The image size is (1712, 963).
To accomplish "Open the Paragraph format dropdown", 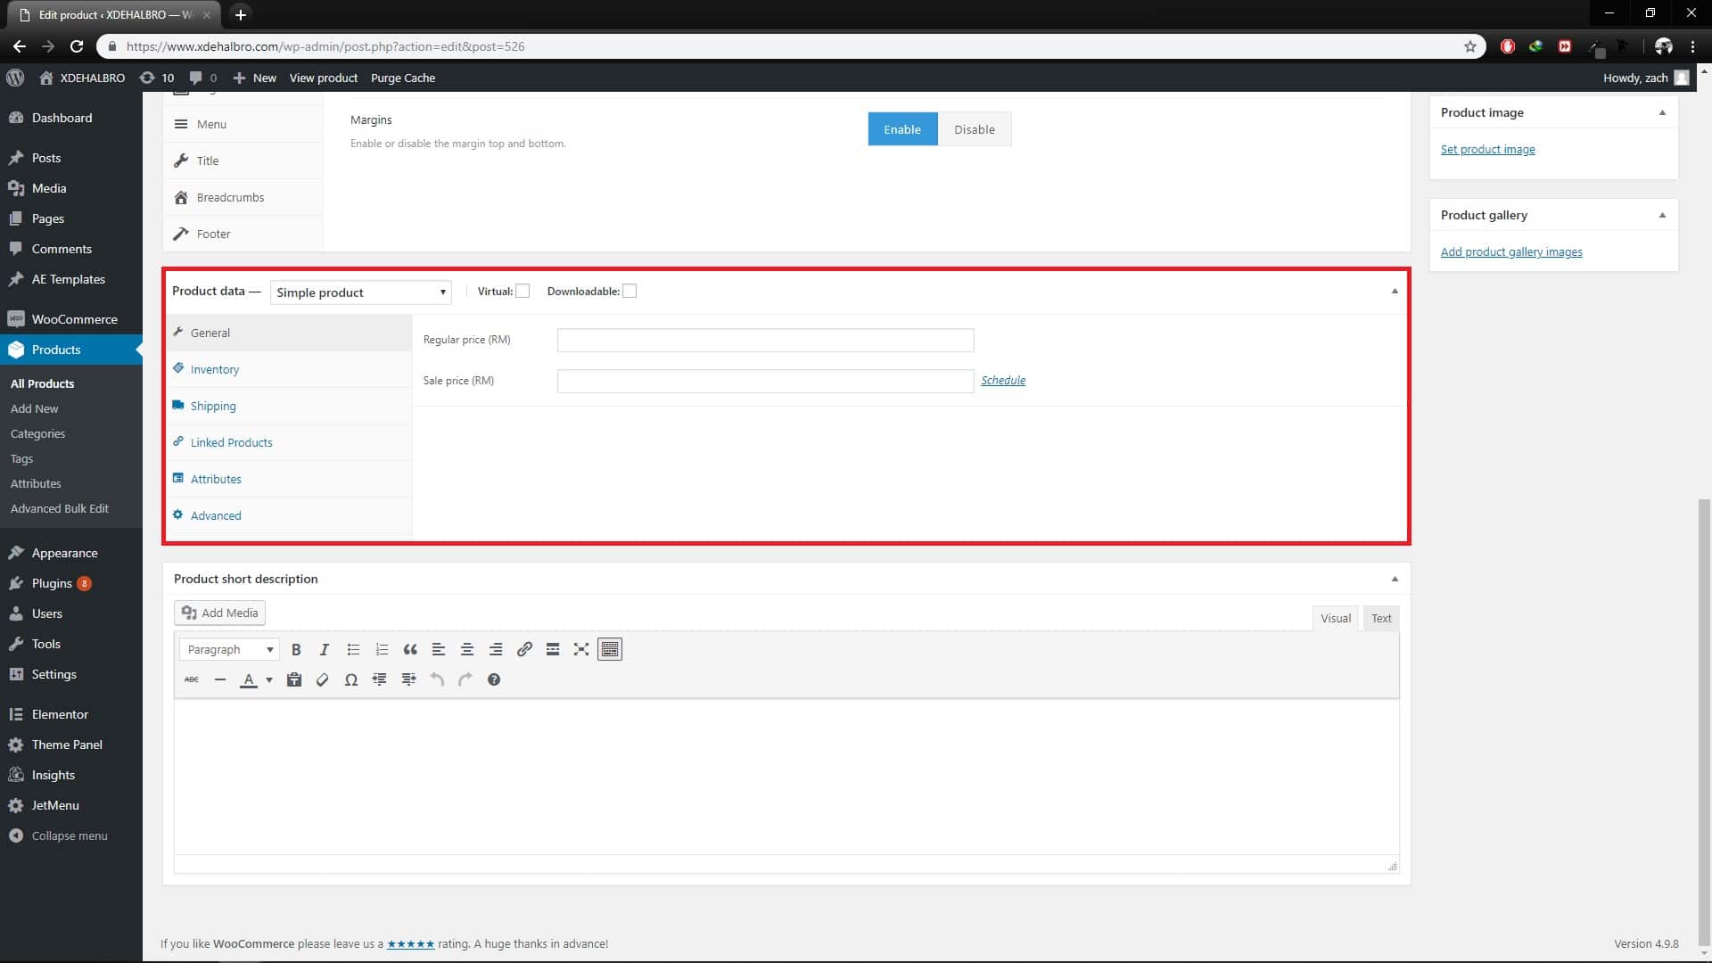I will [230, 649].
